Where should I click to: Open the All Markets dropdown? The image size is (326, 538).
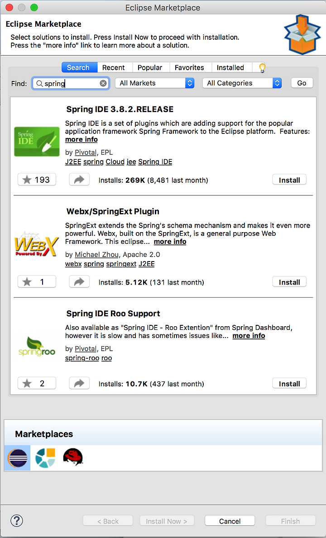point(155,83)
